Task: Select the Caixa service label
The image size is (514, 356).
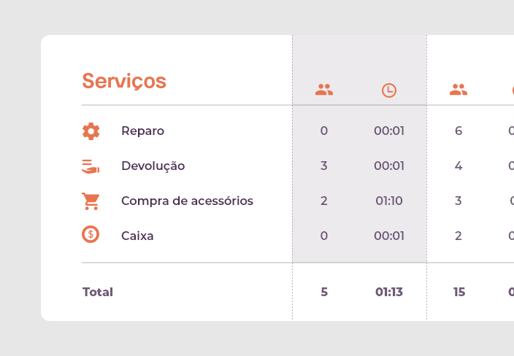Action: 137,236
